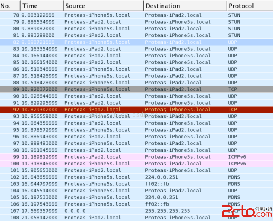
Task: Select highlighted packet 82 UDP row
Action: (x=136, y=42)
